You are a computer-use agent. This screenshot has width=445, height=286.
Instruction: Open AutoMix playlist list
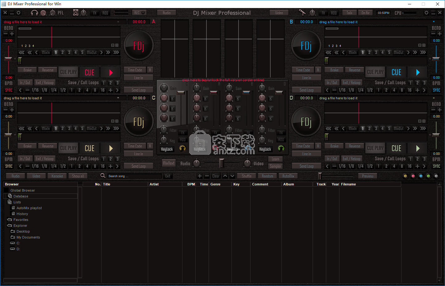pyautogui.click(x=29, y=208)
